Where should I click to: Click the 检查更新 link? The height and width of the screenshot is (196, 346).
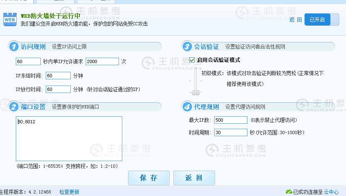tap(69, 192)
